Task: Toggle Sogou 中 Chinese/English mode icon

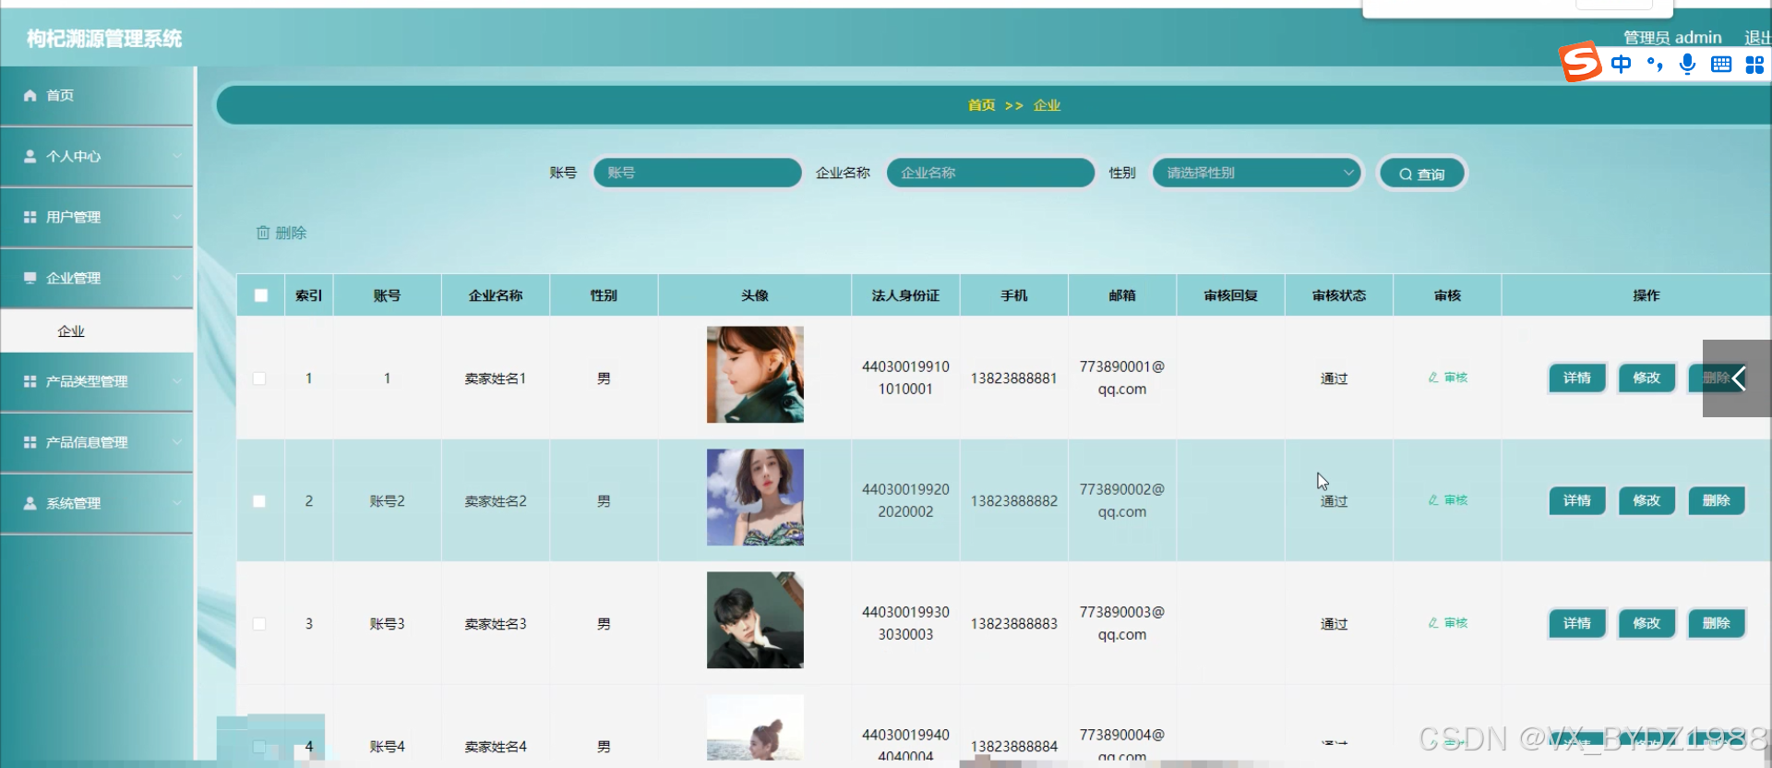Action: click(x=1621, y=64)
